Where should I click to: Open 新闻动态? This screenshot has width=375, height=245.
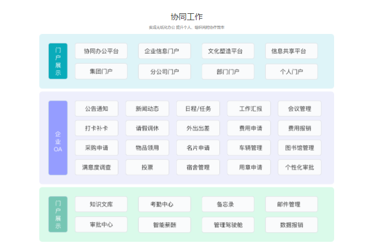(147, 109)
